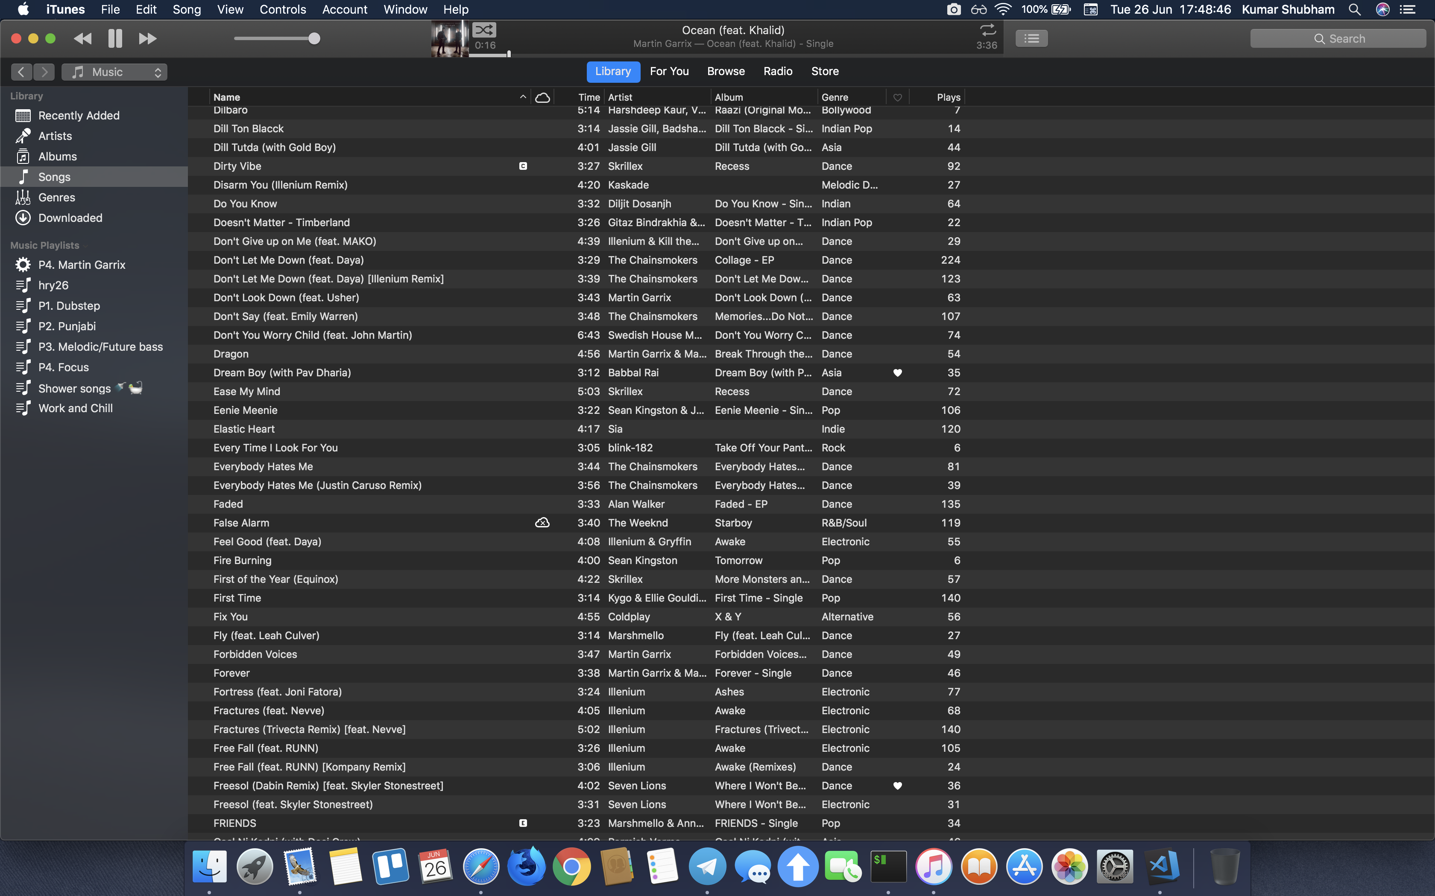The image size is (1435, 896).
Task: Open Finder from the Dock
Action: 209,867
